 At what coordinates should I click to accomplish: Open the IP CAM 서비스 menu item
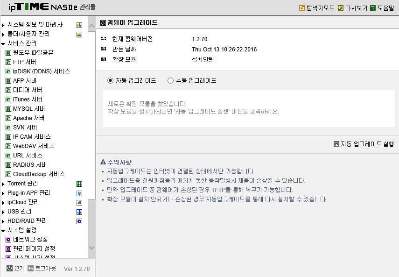(x=32, y=137)
